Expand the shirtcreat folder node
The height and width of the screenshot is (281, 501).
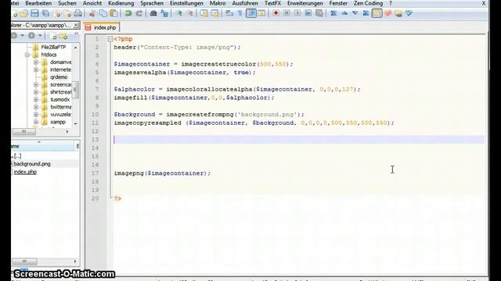[x=36, y=92]
